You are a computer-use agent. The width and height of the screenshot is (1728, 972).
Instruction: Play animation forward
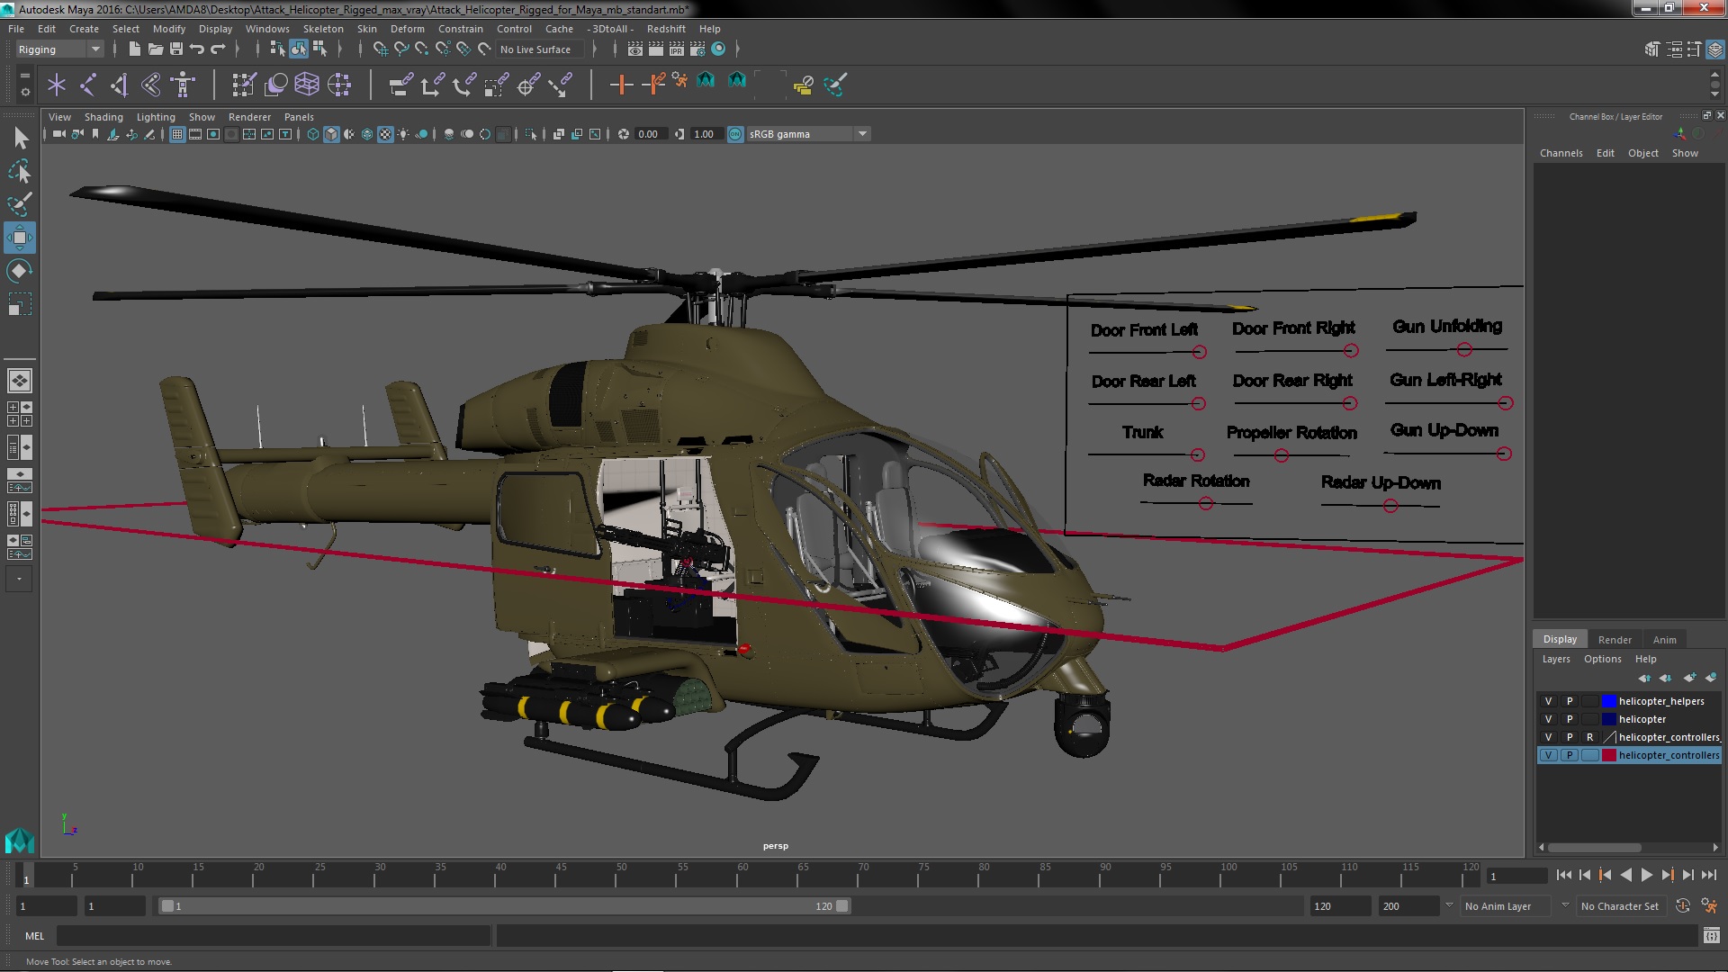click(x=1646, y=875)
